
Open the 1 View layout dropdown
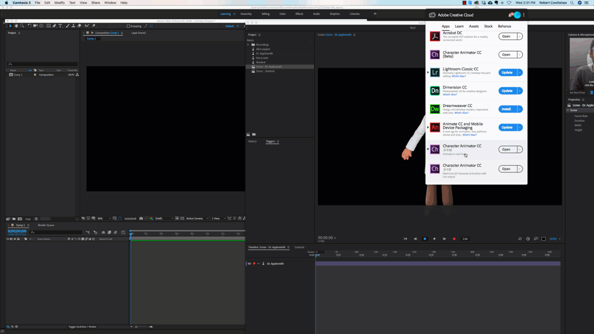pos(218,218)
